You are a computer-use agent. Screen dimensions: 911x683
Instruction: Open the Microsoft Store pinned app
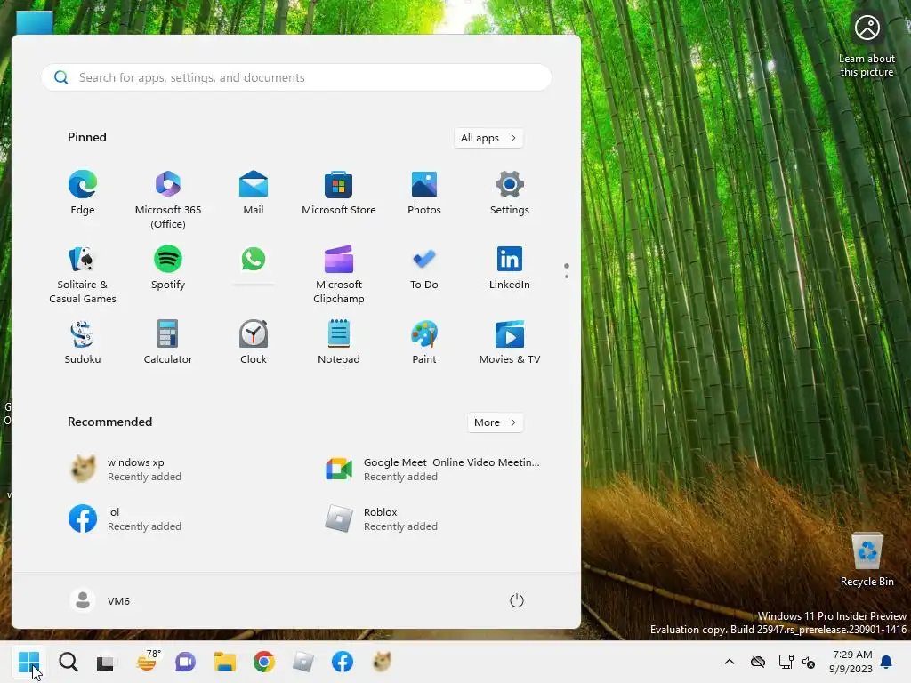pos(339,193)
